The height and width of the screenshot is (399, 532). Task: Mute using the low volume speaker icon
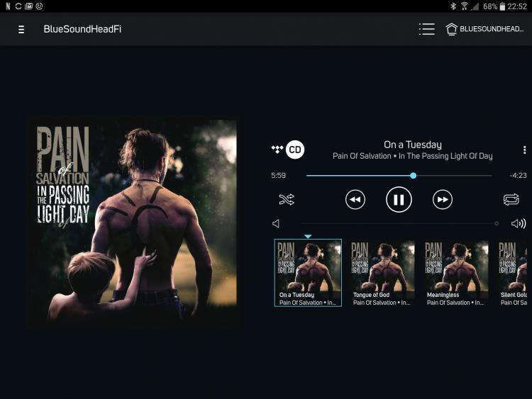(276, 223)
